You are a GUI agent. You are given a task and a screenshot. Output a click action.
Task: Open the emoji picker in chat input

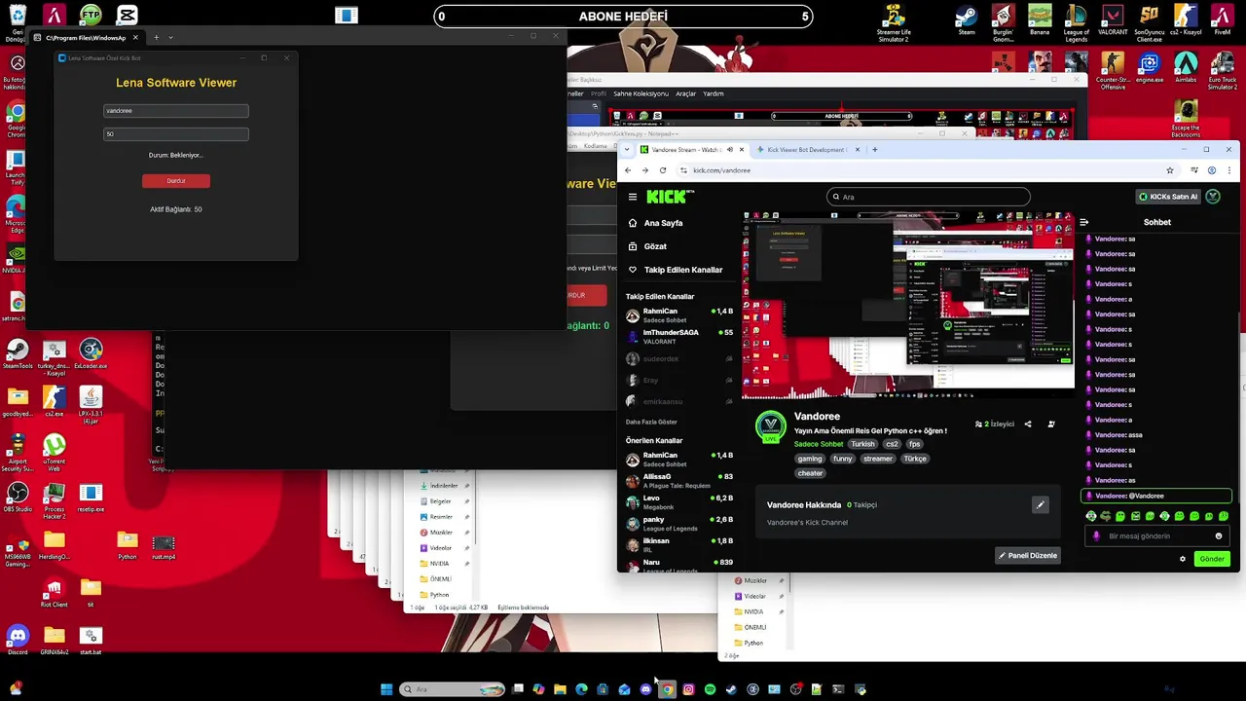click(x=1219, y=536)
